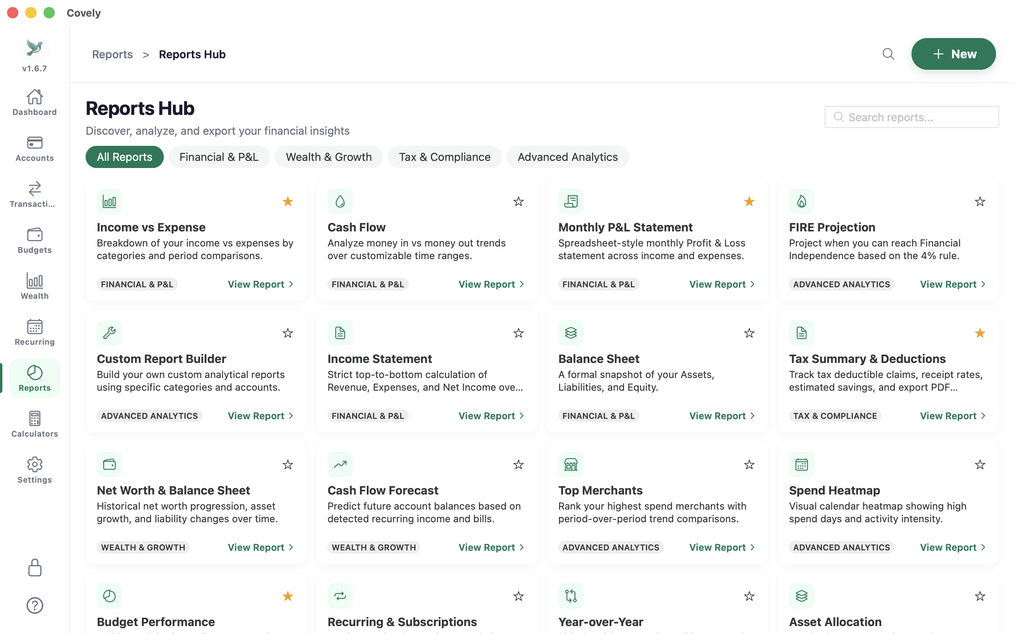Image resolution: width=1015 pixels, height=634 pixels.
Task: Toggle the Tax Summary & Deductions star
Action: (x=980, y=333)
